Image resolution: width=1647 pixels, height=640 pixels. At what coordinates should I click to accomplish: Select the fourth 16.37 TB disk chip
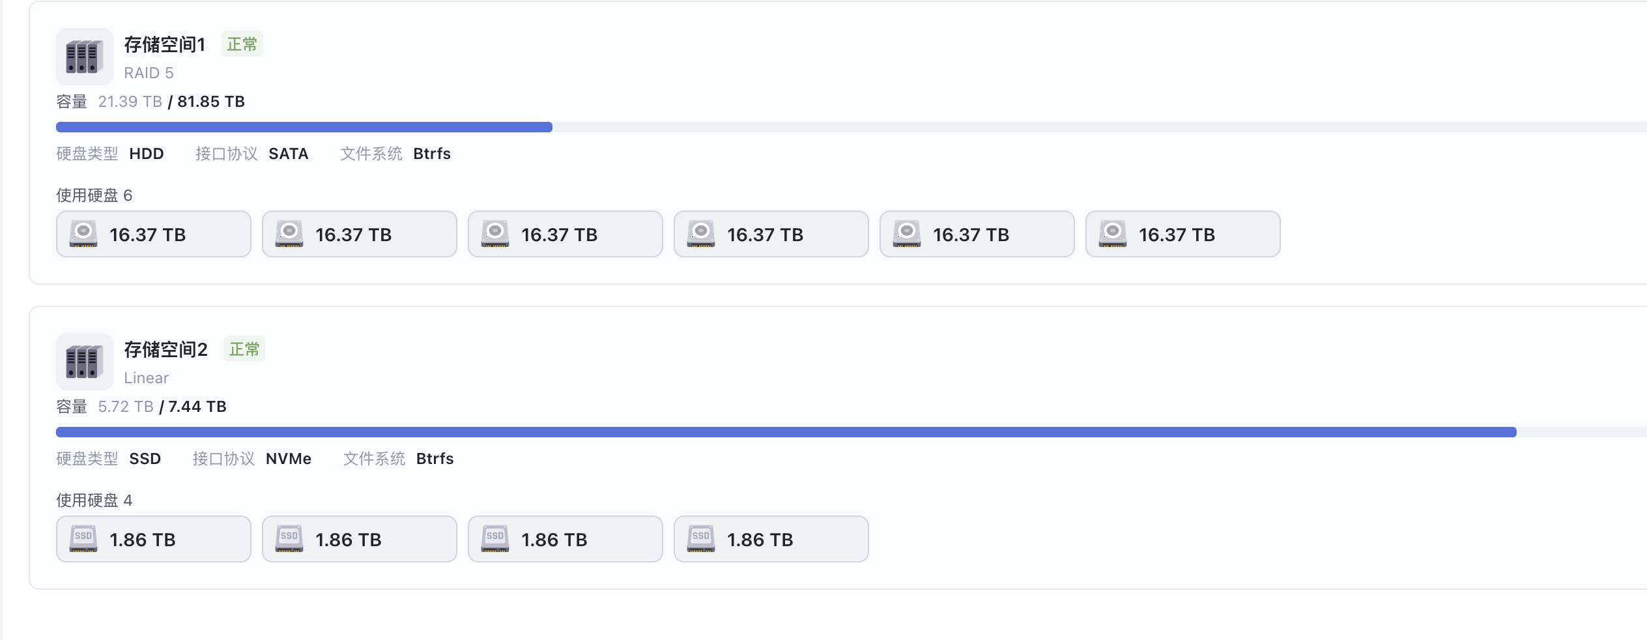tap(771, 234)
